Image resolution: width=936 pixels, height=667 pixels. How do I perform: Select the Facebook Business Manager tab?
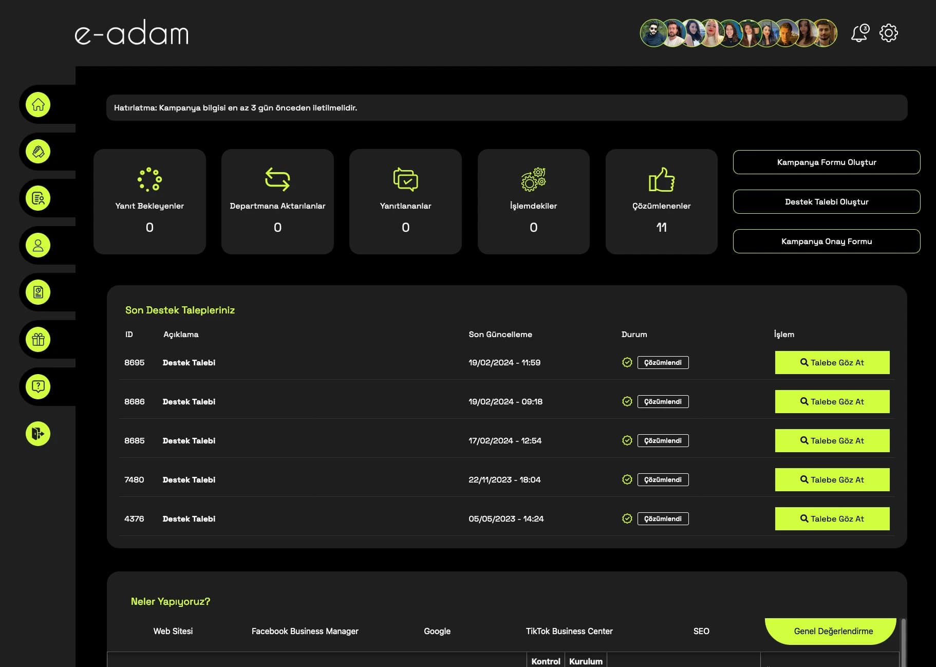(x=305, y=631)
